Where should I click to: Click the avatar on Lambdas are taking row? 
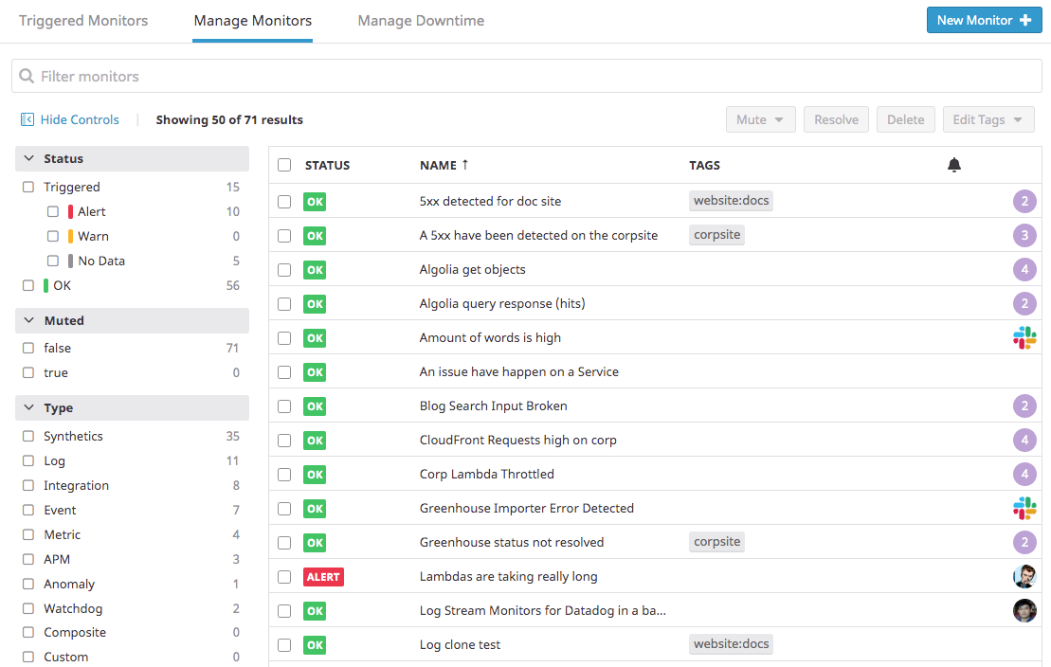tap(1024, 576)
